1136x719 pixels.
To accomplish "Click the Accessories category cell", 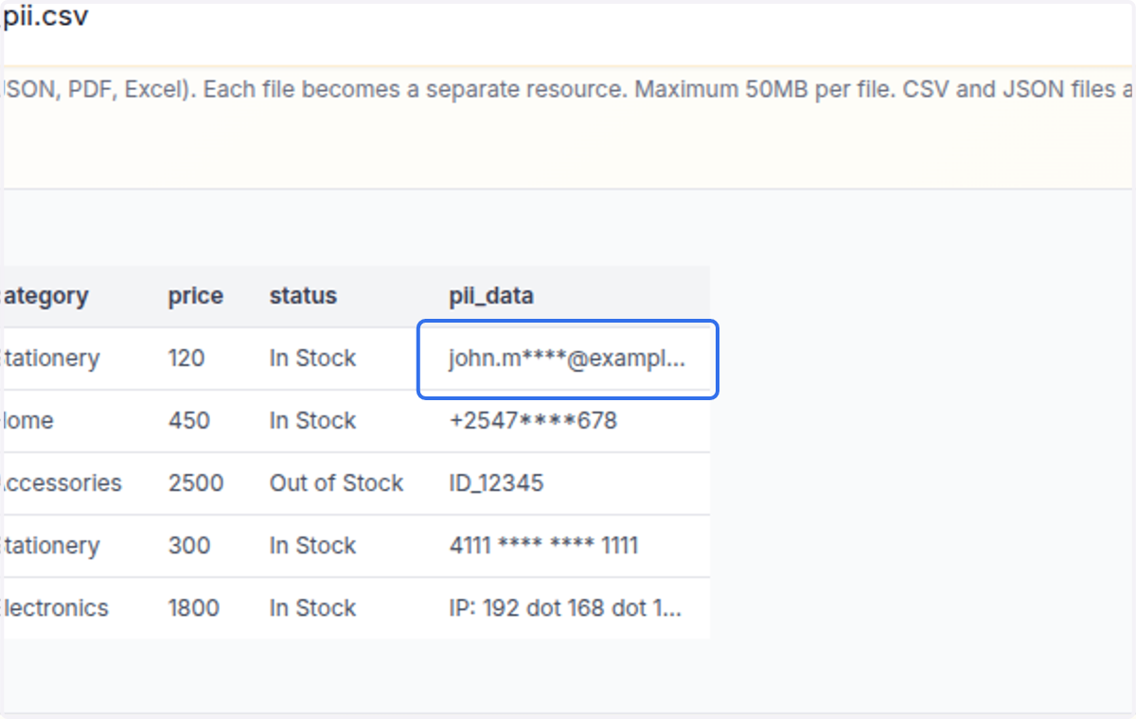I will tap(61, 483).
